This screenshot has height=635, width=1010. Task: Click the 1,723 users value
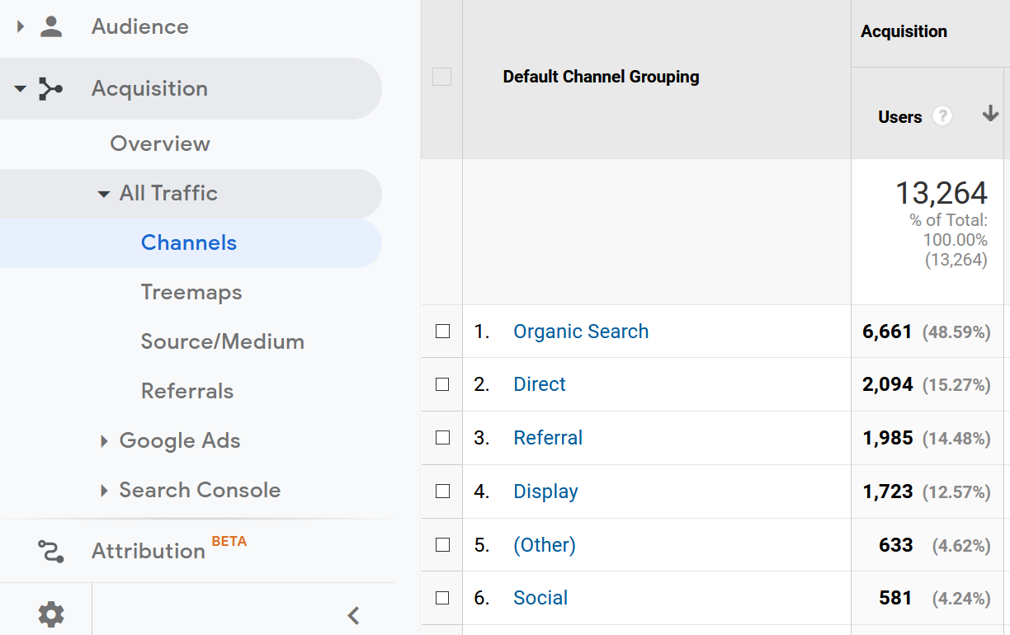click(x=888, y=492)
